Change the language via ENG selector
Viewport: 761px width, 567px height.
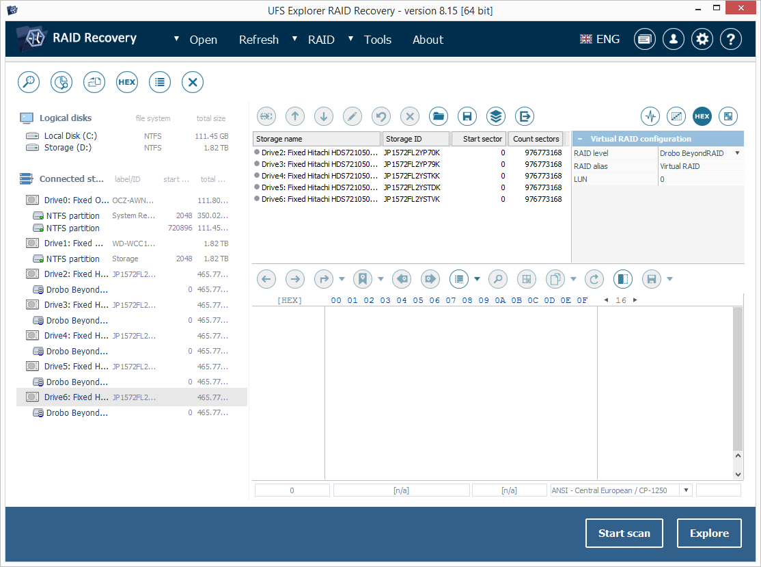point(600,40)
